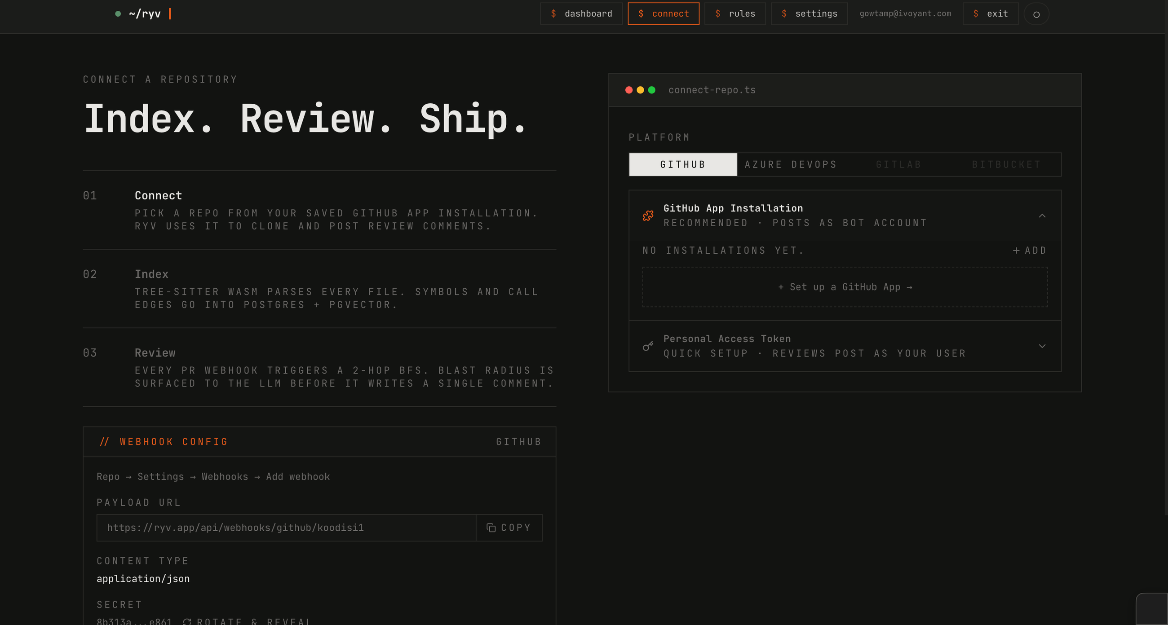
Task: Click + ADD for installations
Action: (1030, 251)
